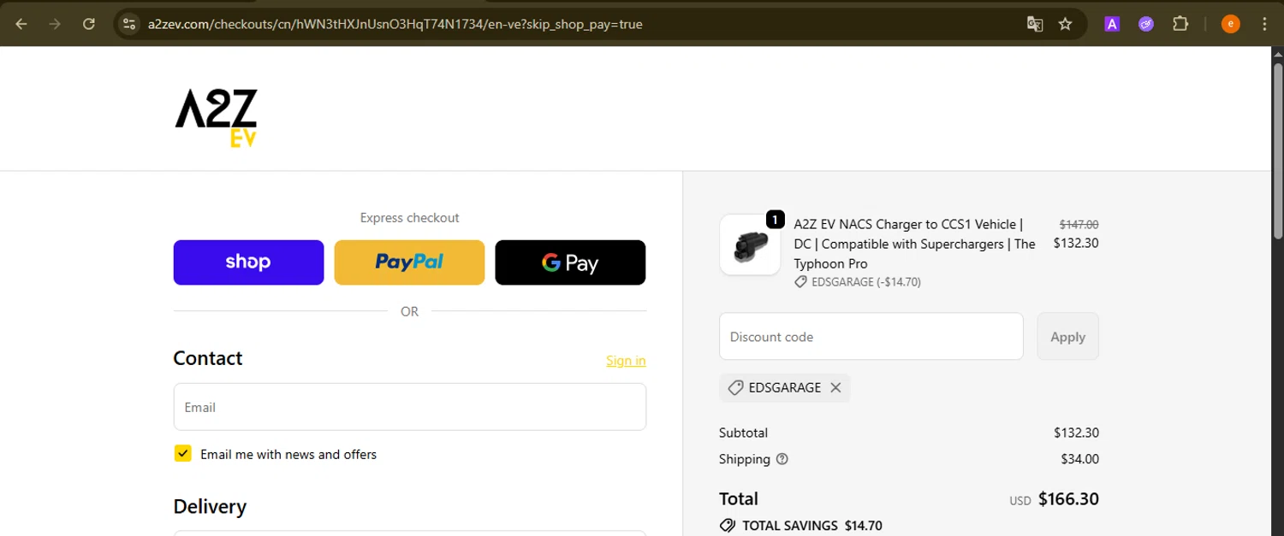Image resolution: width=1284 pixels, height=536 pixels.
Task: Apply the discount code
Action: (x=1067, y=337)
